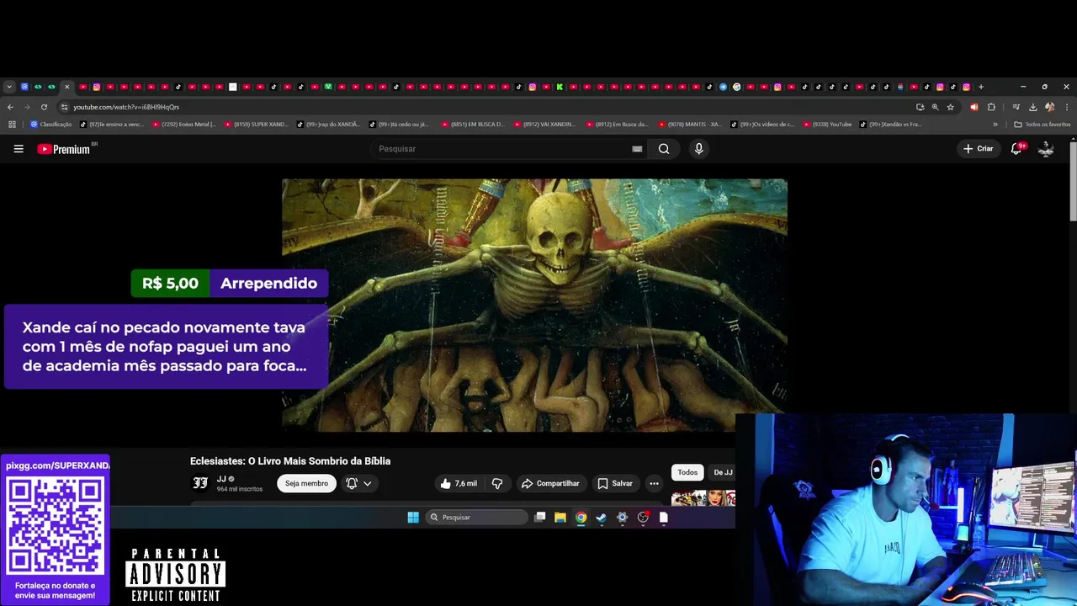This screenshot has width=1077, height=606.
Task: Bookmark this page with the star icon
Action: tap(951, 107)
